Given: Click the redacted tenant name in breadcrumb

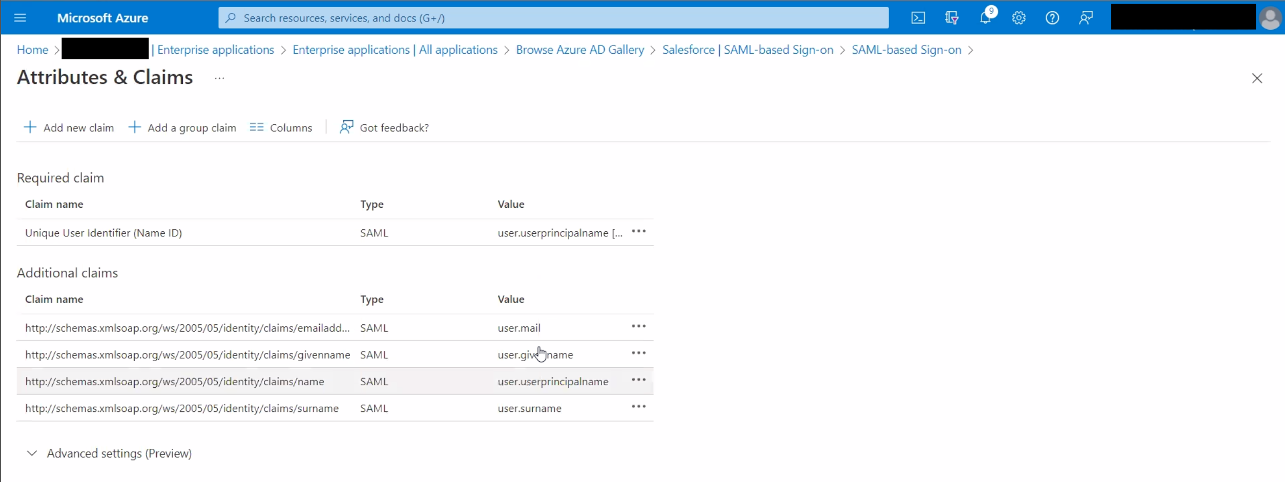Looking at the screenshot, I should pos(105,49).
